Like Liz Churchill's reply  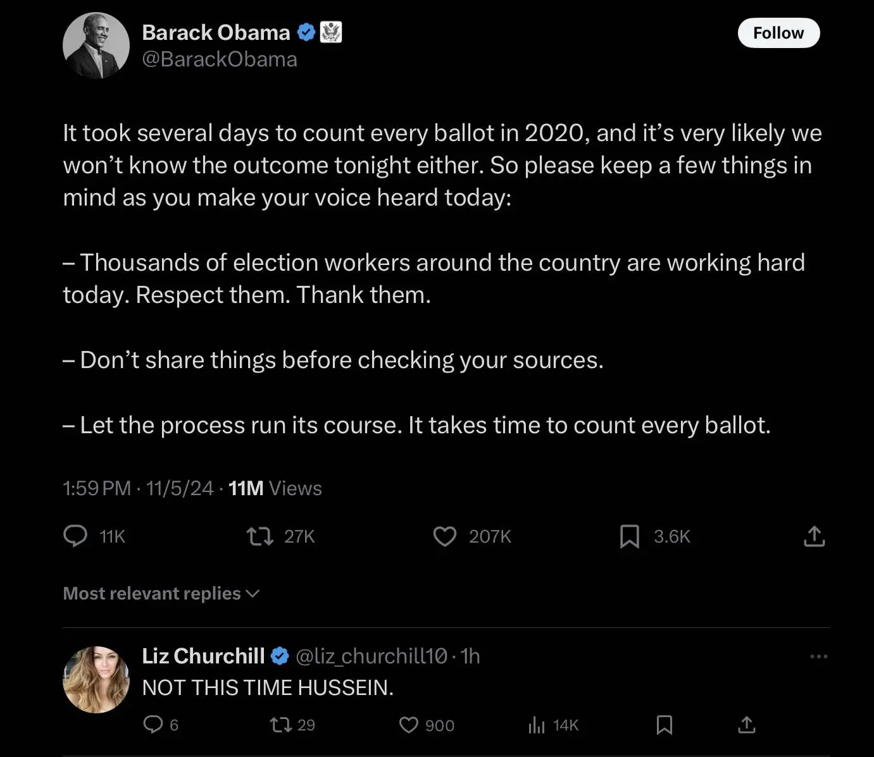pyautogui.click(x=409, y=724)
